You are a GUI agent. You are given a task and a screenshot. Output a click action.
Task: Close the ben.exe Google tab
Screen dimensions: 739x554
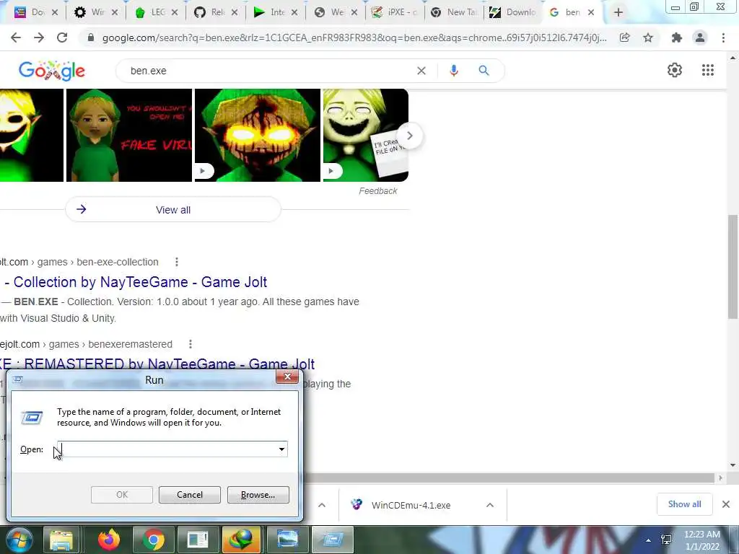(591, 13)
